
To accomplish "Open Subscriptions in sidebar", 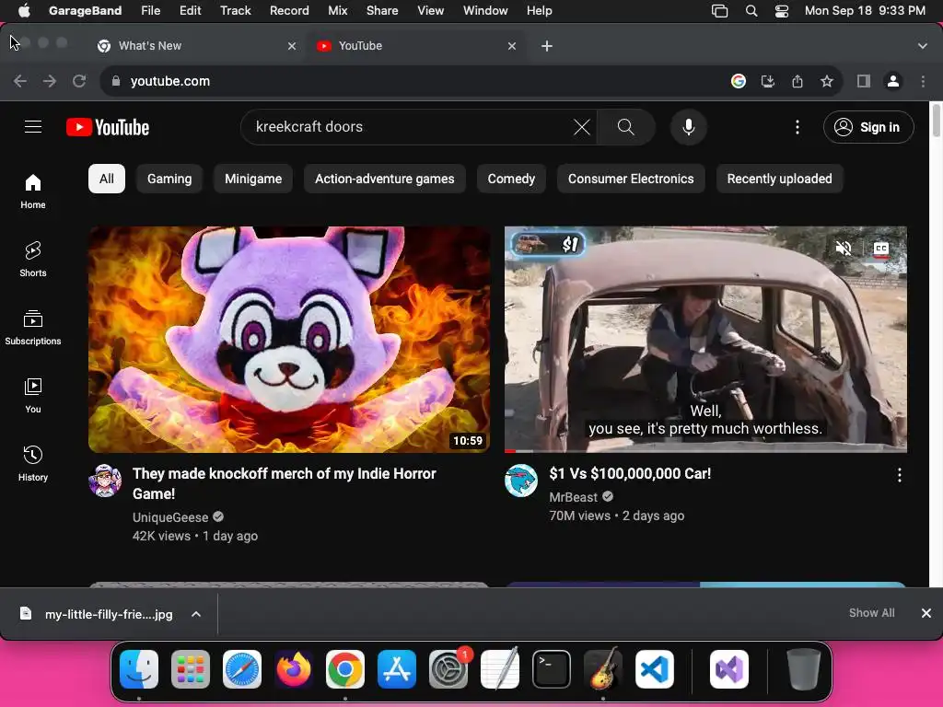I will click(33, 328).
